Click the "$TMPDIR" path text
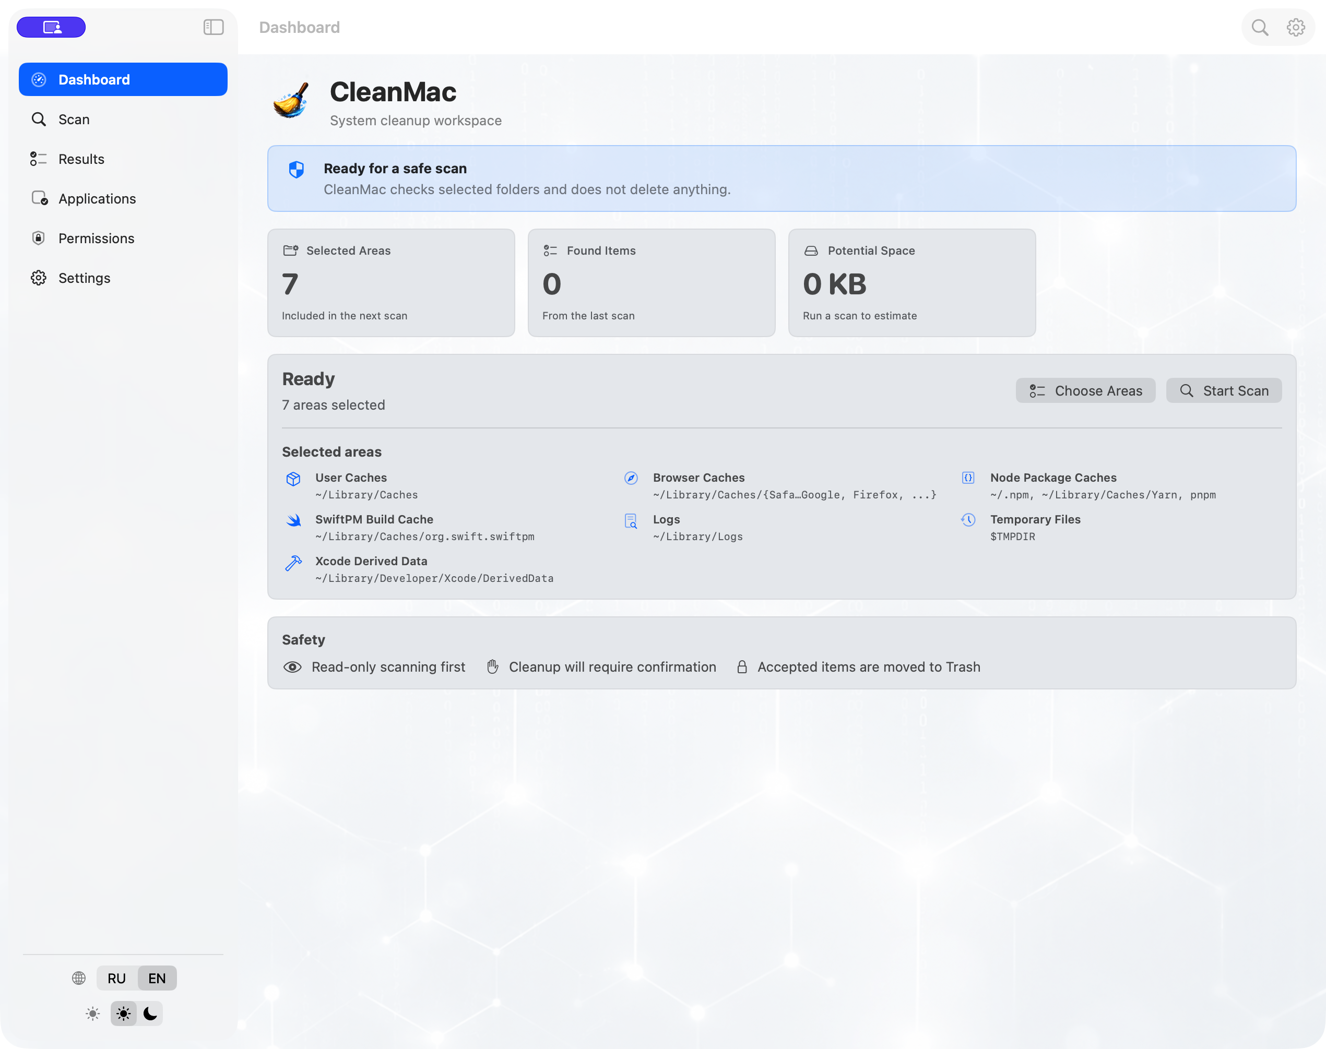 tap(1013, 537)
